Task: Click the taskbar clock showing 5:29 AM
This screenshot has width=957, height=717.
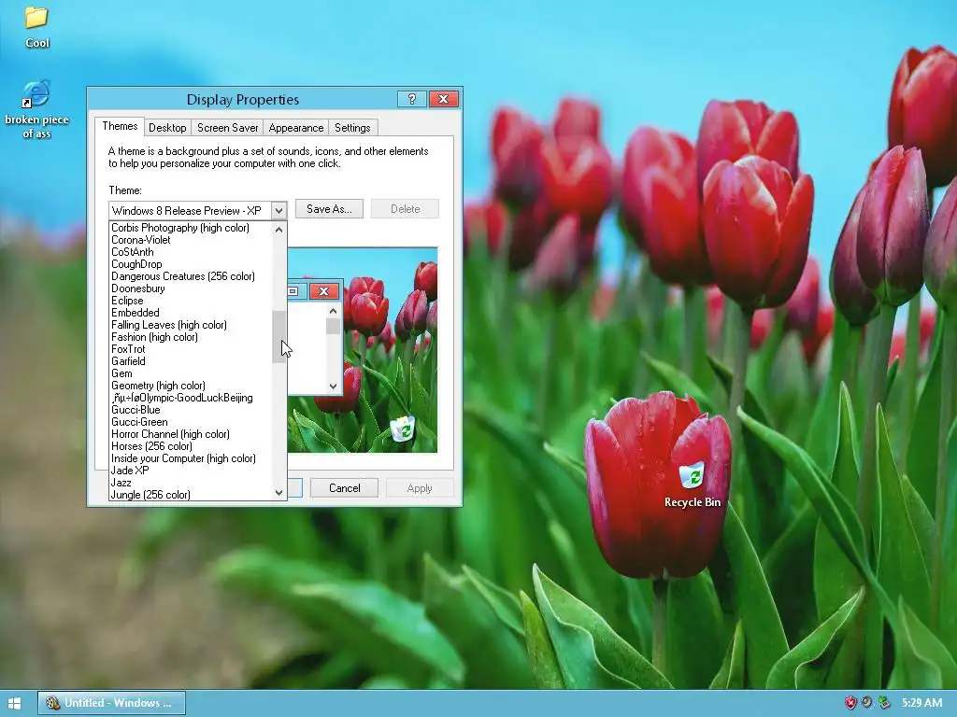Action: click(921, 703)
